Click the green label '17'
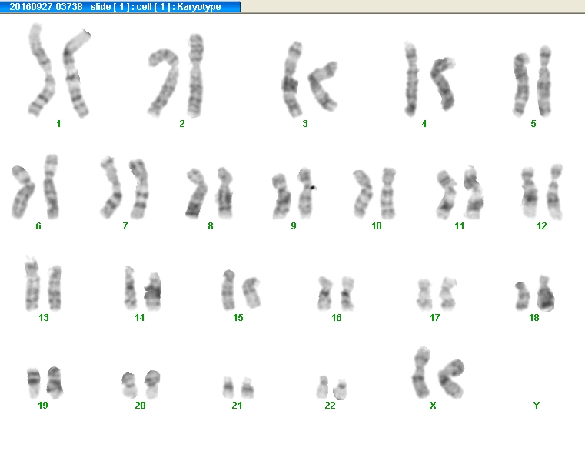 pyautogui.click(x=434, y=318)
